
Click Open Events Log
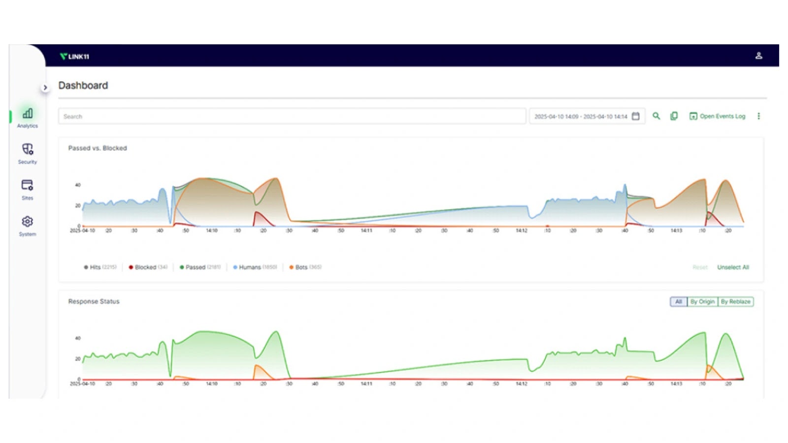(718, 116)
